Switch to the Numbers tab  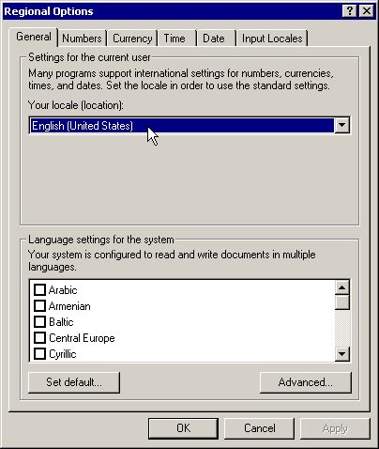tap(82, 39)
